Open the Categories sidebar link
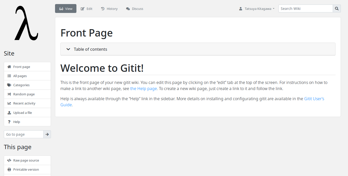The image size is (348, 176). pyautogui.click(x=27, y=85)
